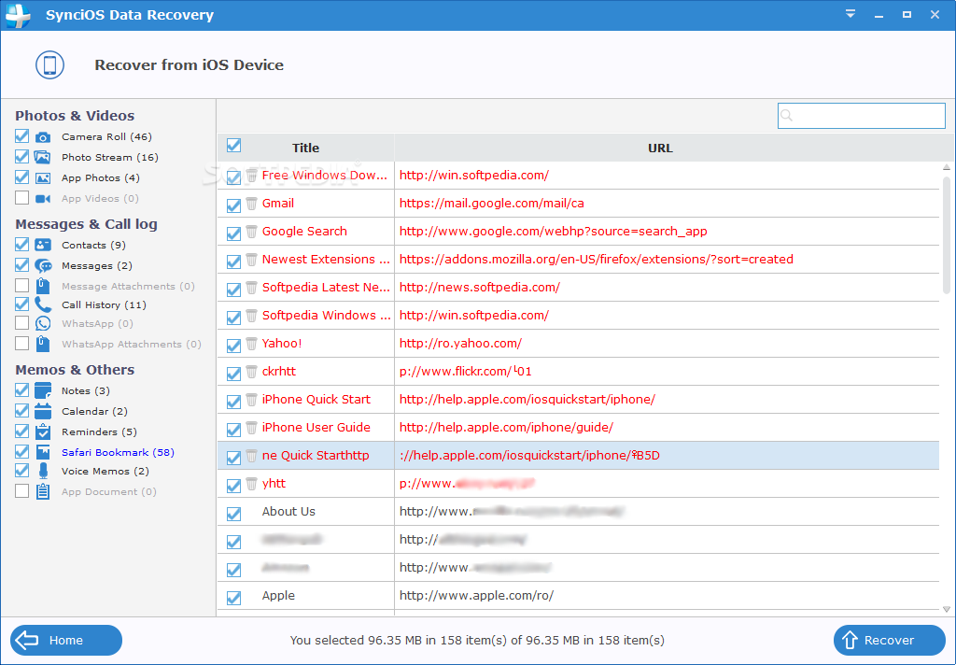
Task: Click the URL http://ro.yahoo.com/
Action: click(x=460, y=344)
